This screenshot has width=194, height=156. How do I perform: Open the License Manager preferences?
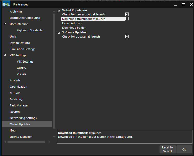tap(21, 137)
